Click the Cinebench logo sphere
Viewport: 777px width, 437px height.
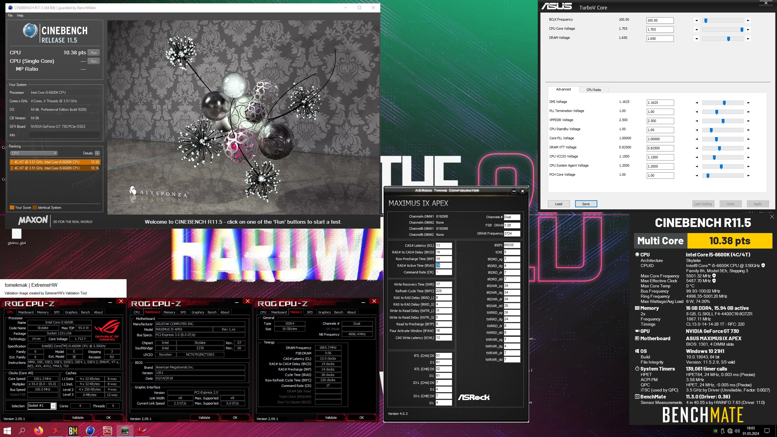click(30, 31)
